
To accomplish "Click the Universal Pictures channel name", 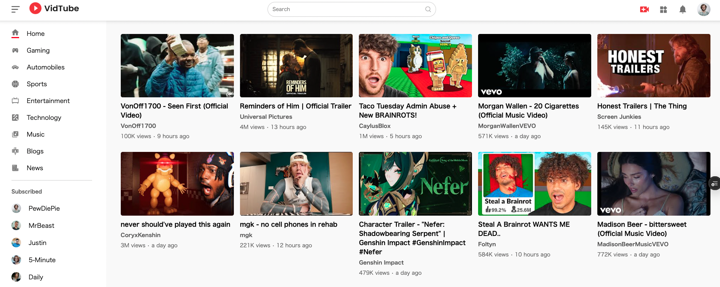I will pos(266,117).
